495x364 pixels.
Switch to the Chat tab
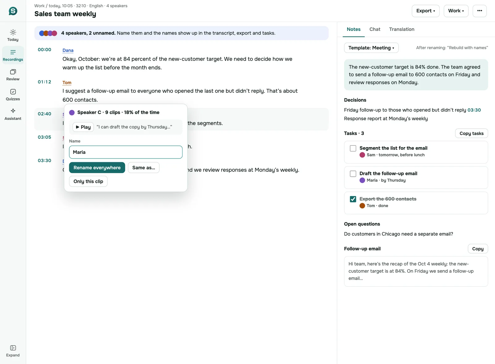coord(375,29)
